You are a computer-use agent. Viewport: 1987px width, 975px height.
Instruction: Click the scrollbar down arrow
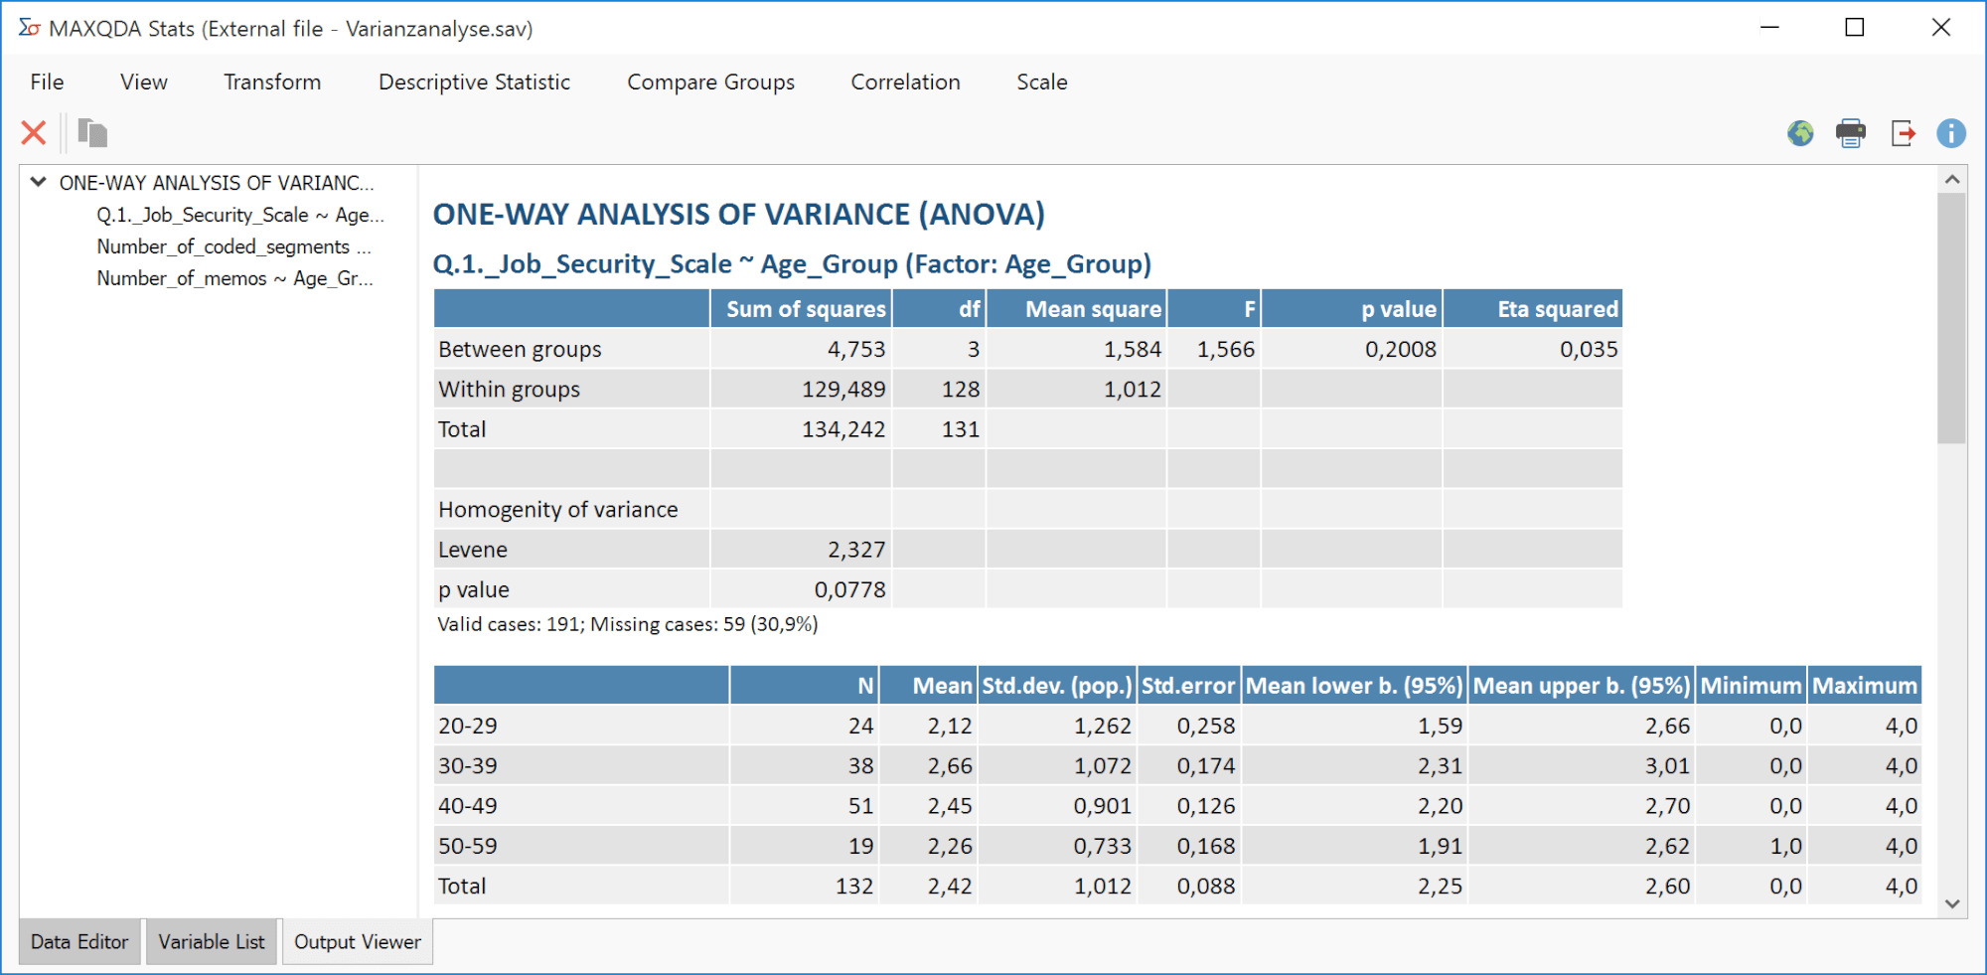[x=1951, y=903]
